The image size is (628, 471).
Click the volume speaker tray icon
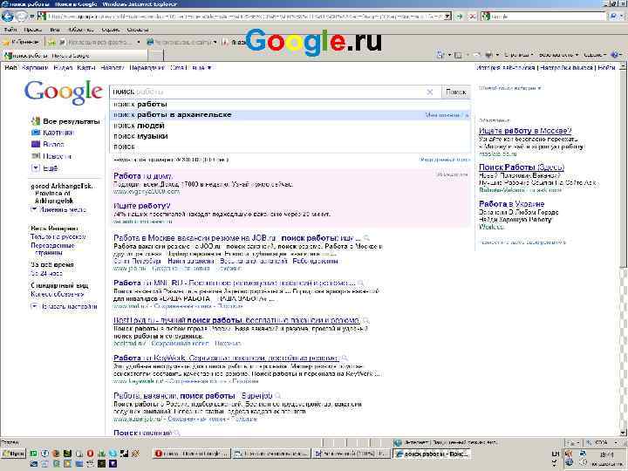pos(569,454)
